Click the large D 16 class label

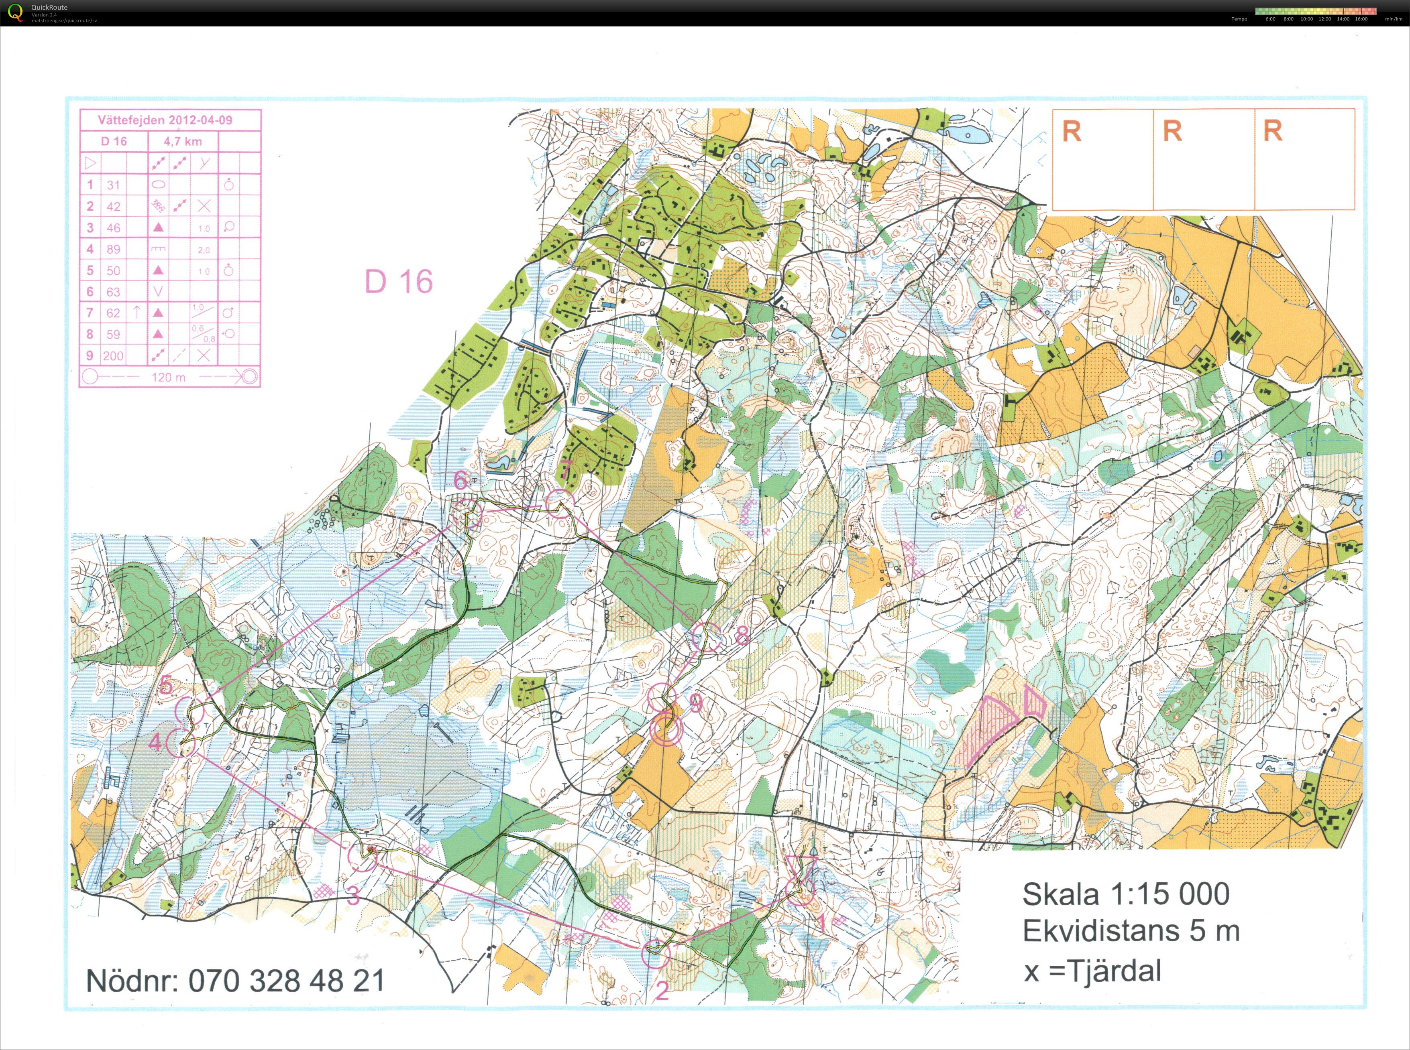(x=399, y=281)
